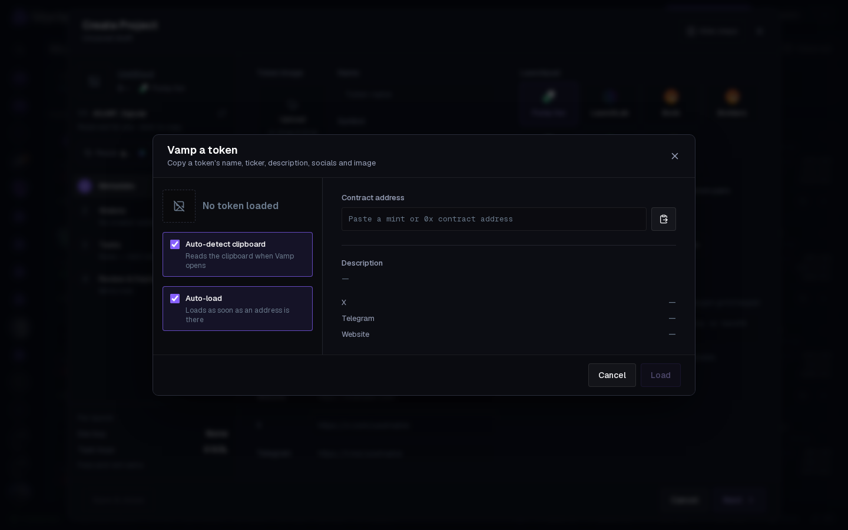
Task: Click the 'No token loaded' text
Action: coord(240,206)
